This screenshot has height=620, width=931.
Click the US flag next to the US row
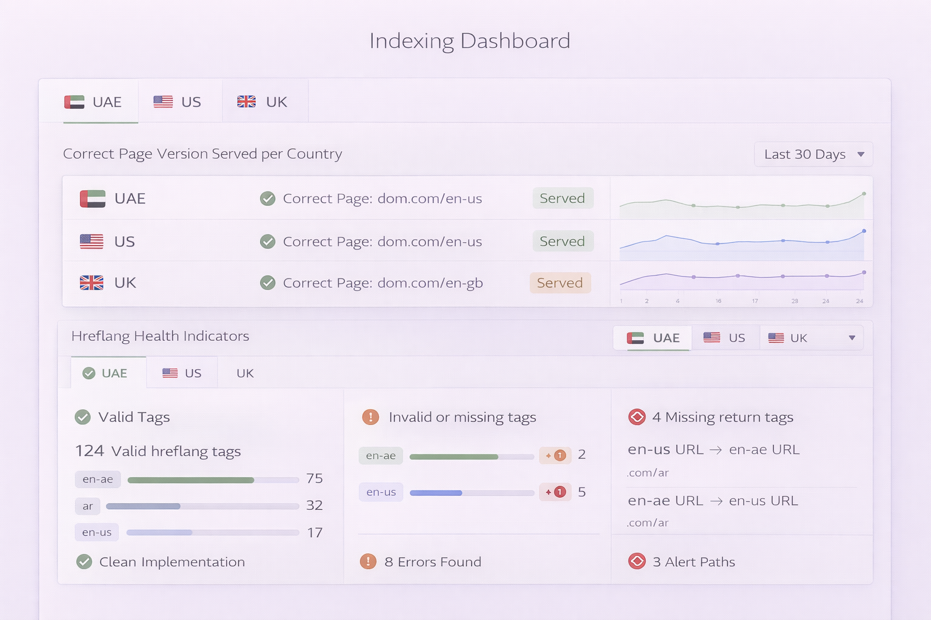coord(91,241)
